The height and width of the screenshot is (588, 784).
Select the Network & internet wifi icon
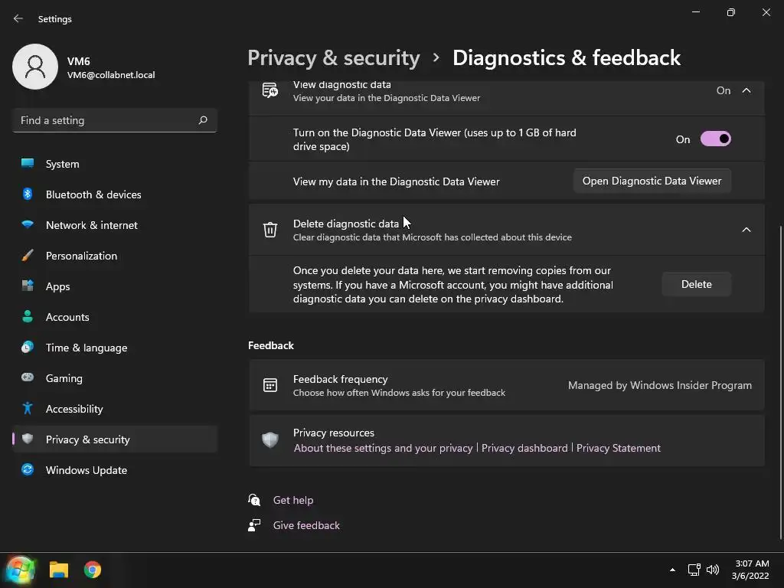pyautogui.click(x=28, y=224)
